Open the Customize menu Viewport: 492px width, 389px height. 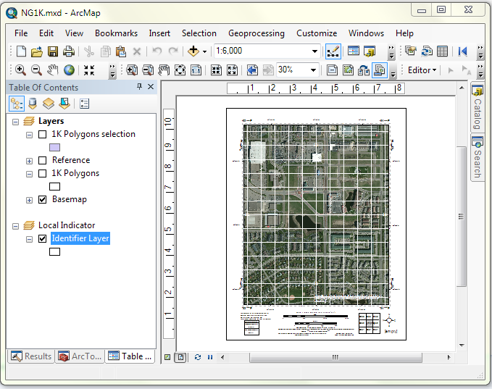point(317,33)
